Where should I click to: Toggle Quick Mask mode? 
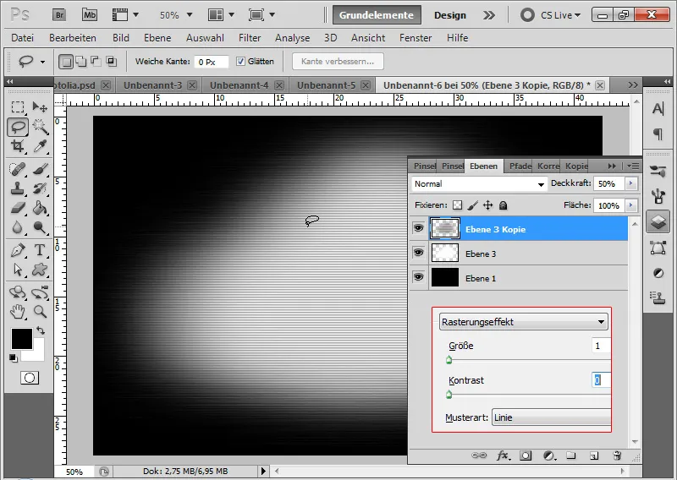[30, 379]
